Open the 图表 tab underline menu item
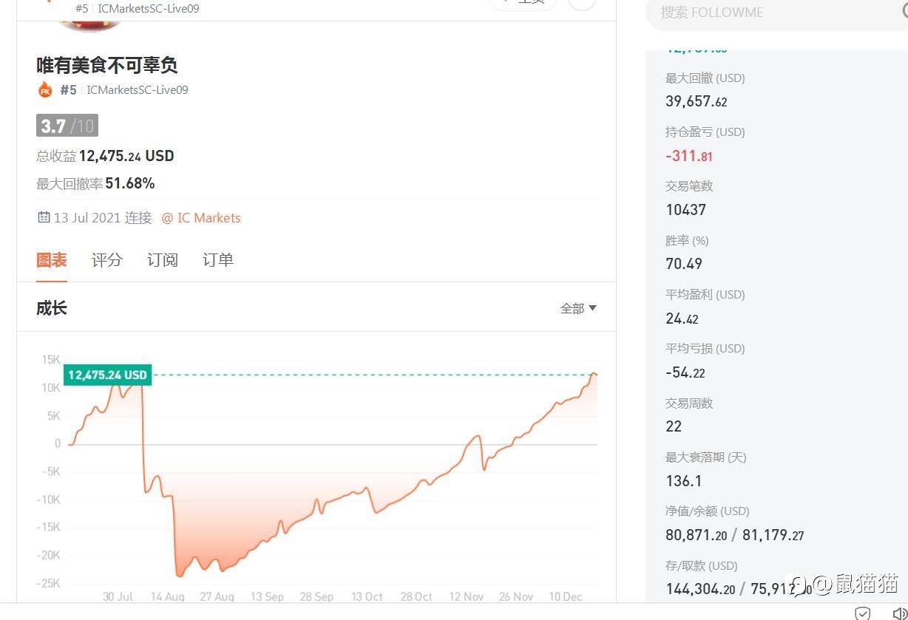 (52, 259)
